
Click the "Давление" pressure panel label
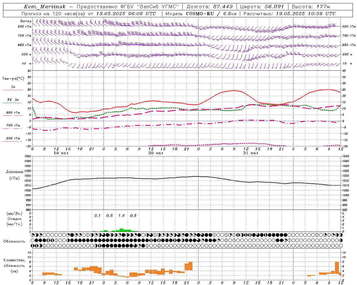[14, 172]
